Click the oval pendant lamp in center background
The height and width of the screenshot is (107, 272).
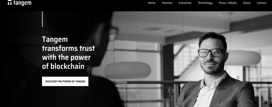tap(127, 70)
